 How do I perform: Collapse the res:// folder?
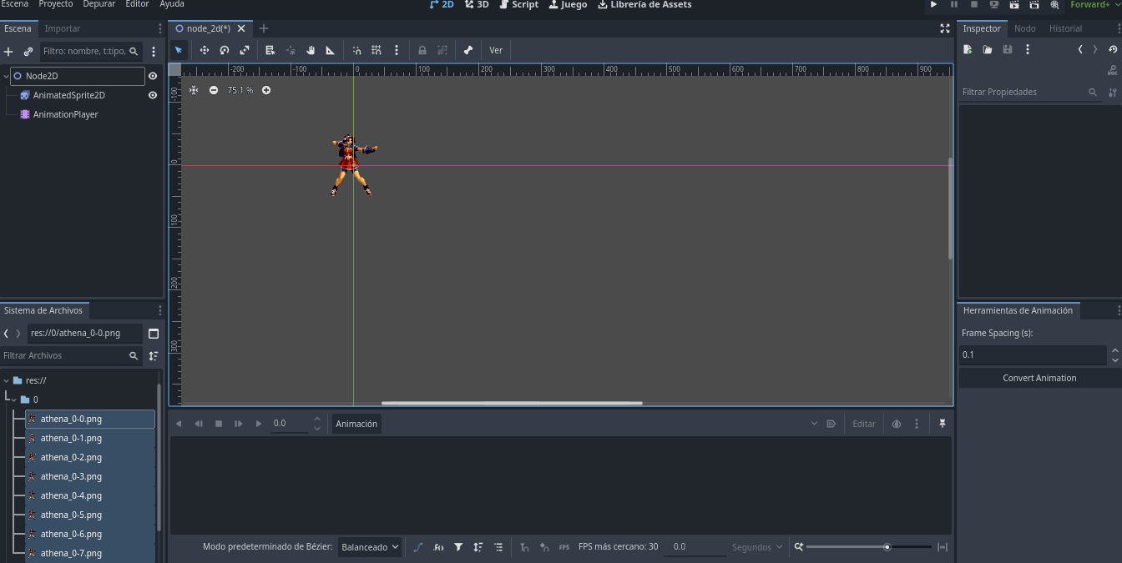[6, 380]
